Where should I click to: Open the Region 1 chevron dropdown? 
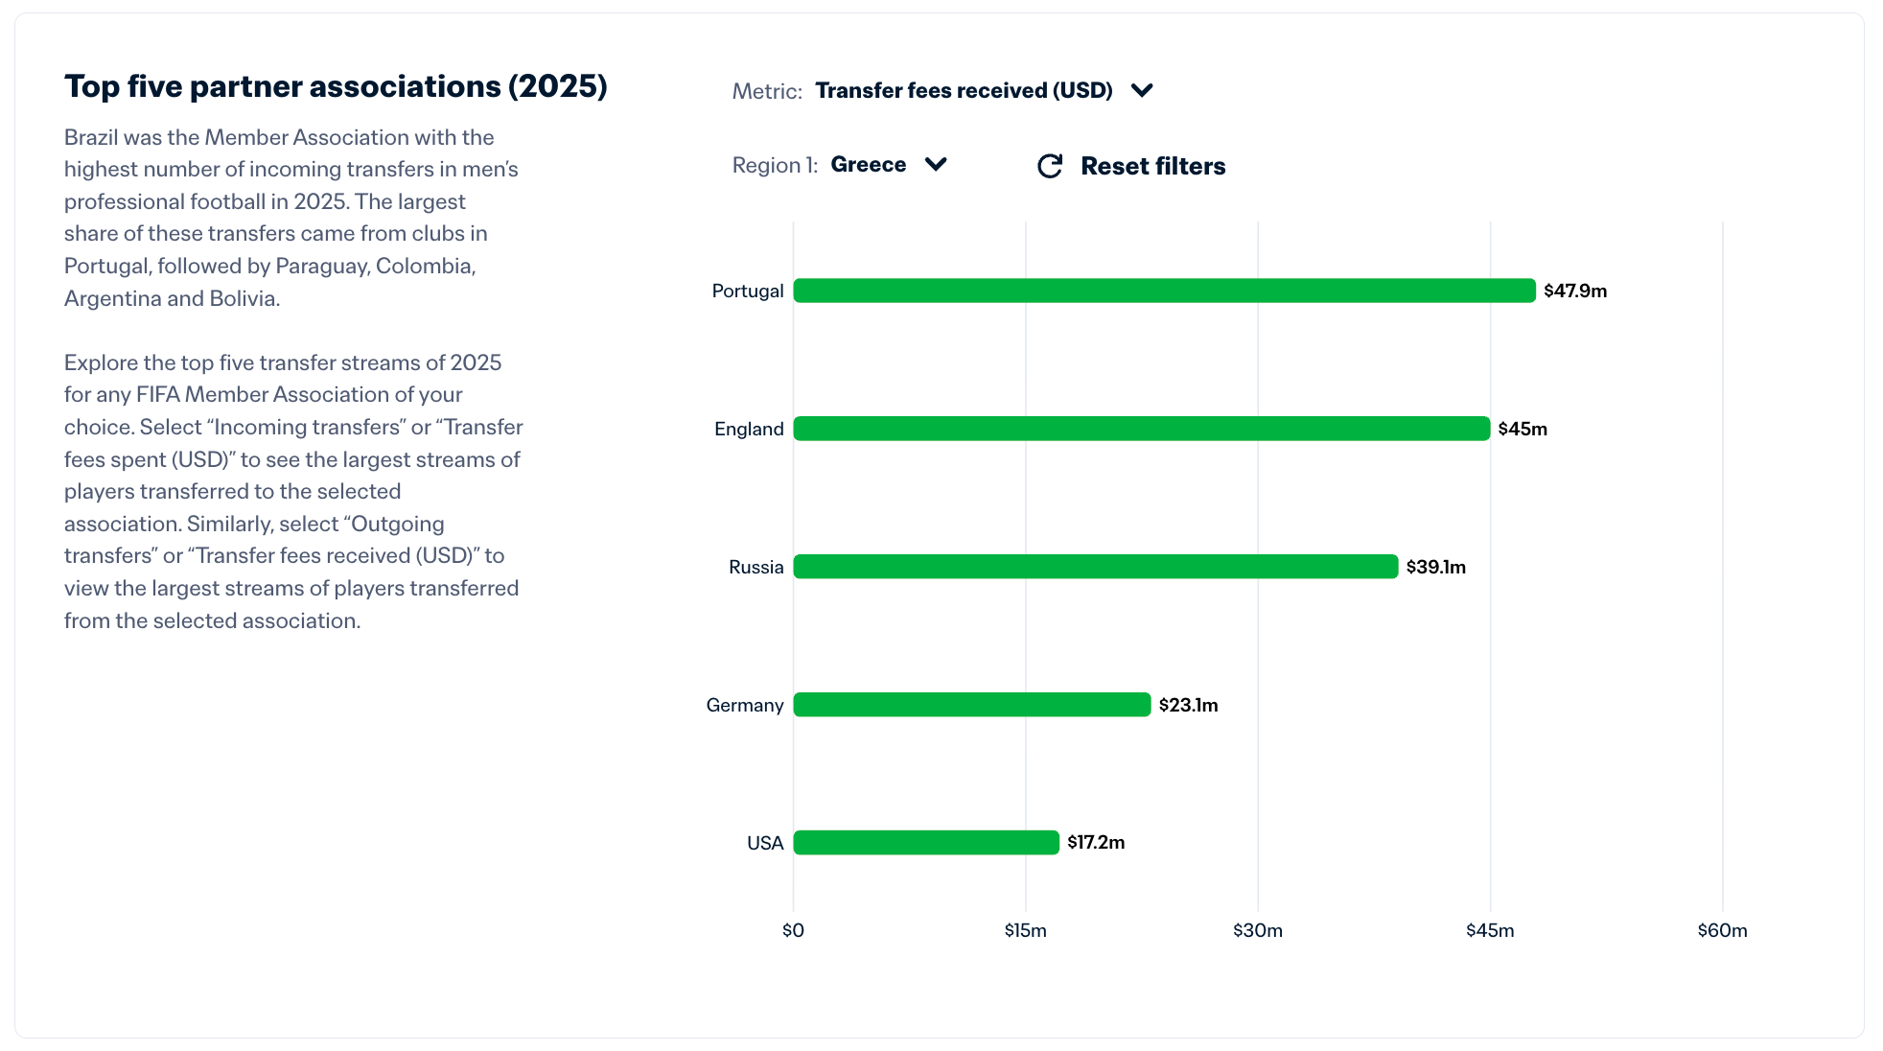(x=936, y=164)
